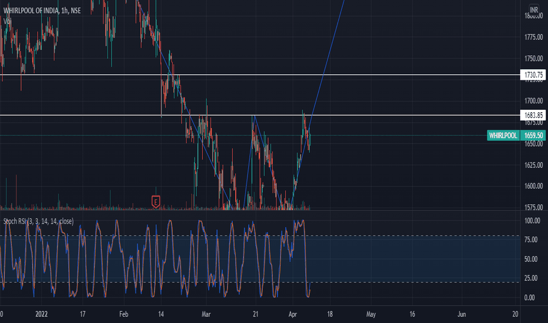This screenshot has width=548, height=323.
Task: Click the 1750.00 price axis value
Action: point(533,58)
